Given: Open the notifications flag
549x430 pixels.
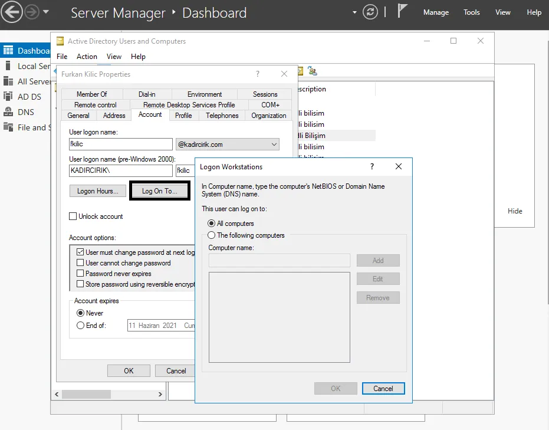Looking at the screenshot, I should coord(402,11).
